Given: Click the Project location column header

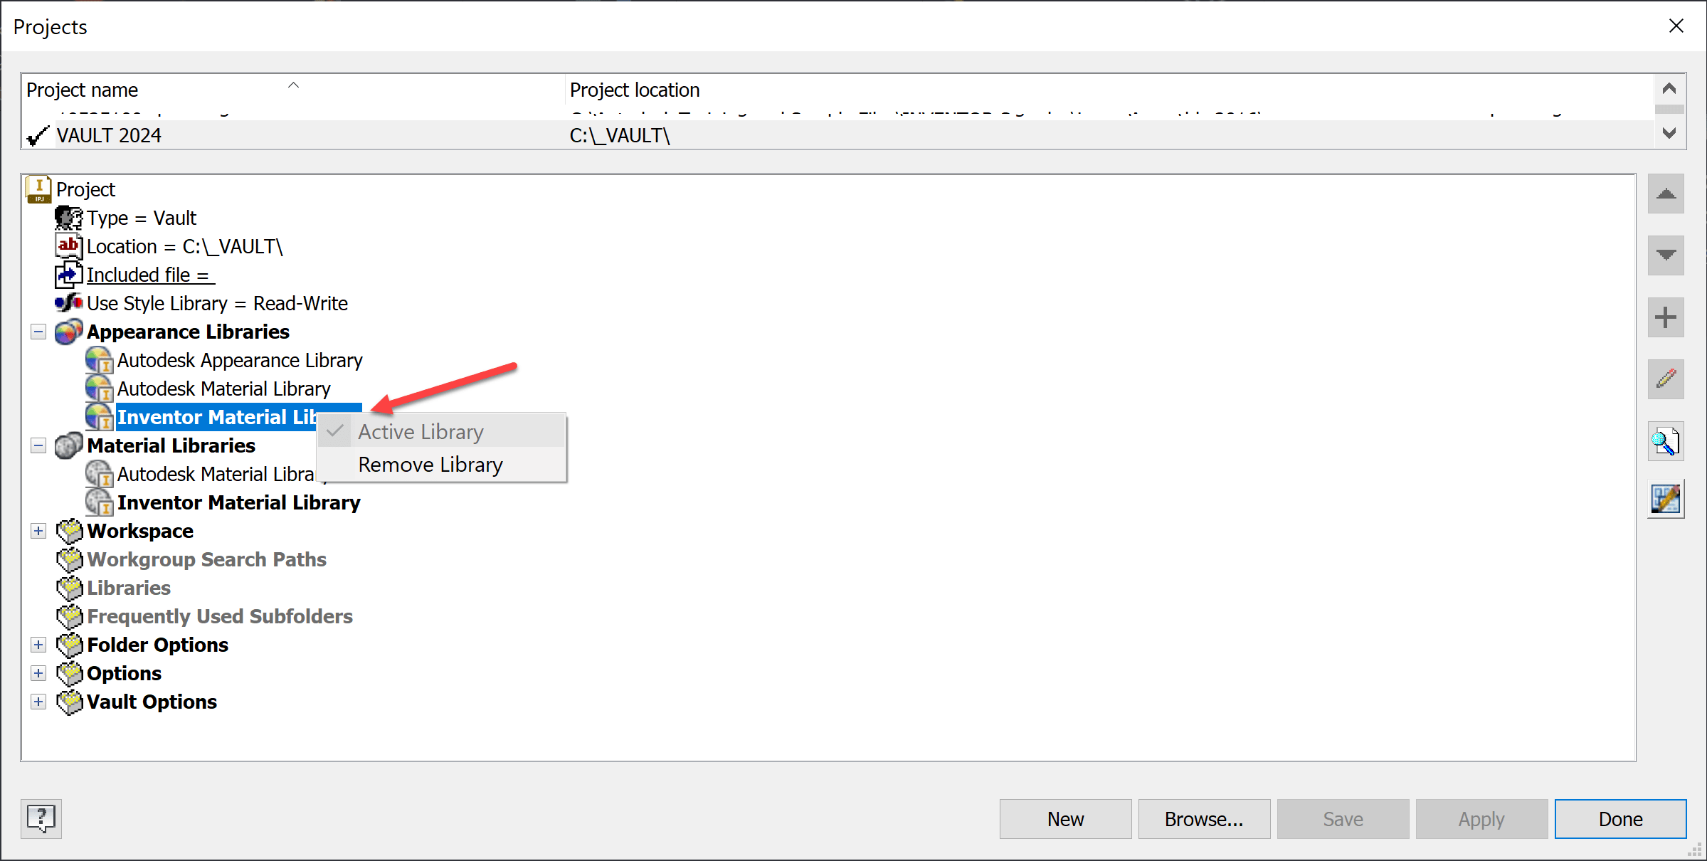Looking at the screenshot, I should click(x=1110, y=90).
